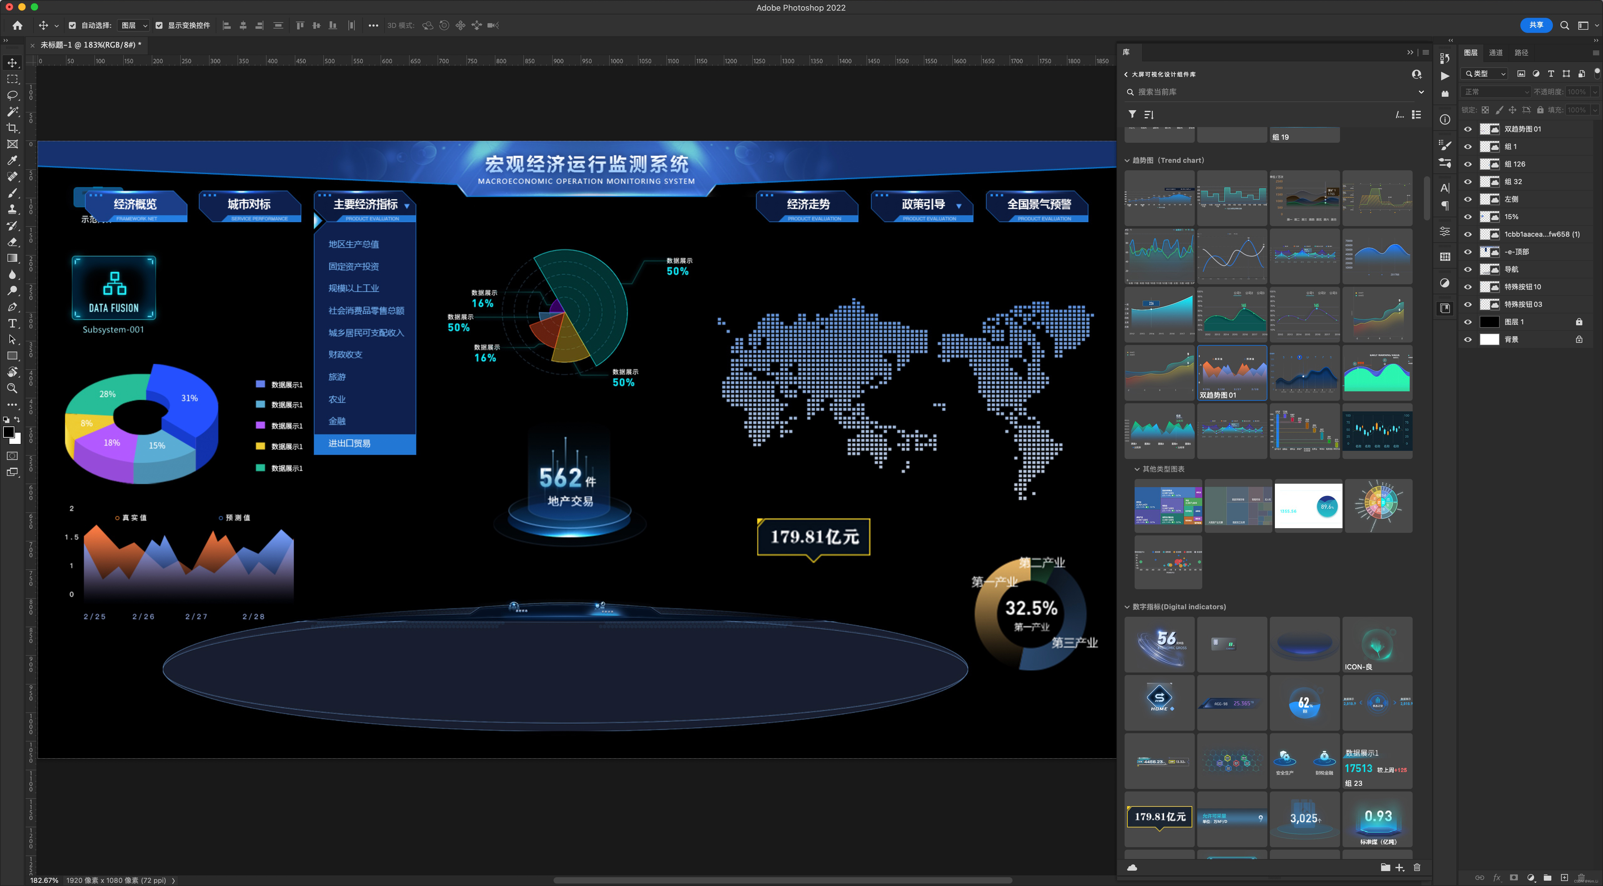
Task: Delete library item with trash icon
Action: click(x=1417, y=867)
